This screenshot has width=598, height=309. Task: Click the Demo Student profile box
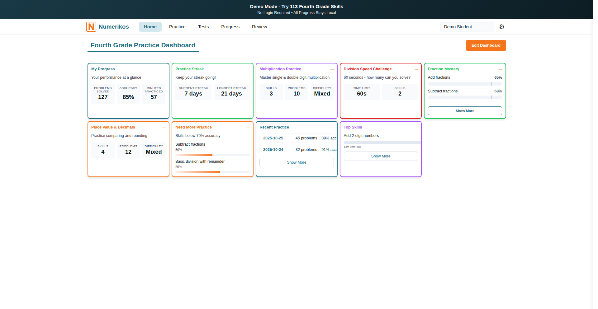pyautogui.click(x=466, y=27)
